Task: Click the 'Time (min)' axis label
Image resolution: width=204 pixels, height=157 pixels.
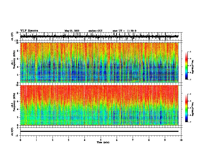Action: click(103, 142)
